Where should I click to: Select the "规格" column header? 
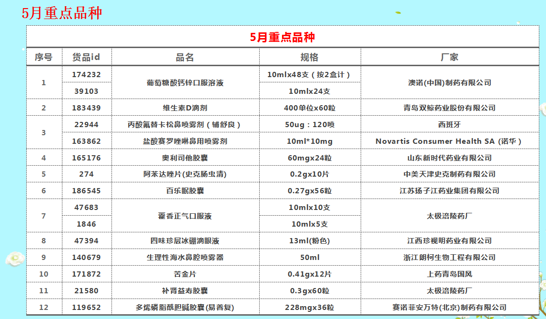pos(310,57)
